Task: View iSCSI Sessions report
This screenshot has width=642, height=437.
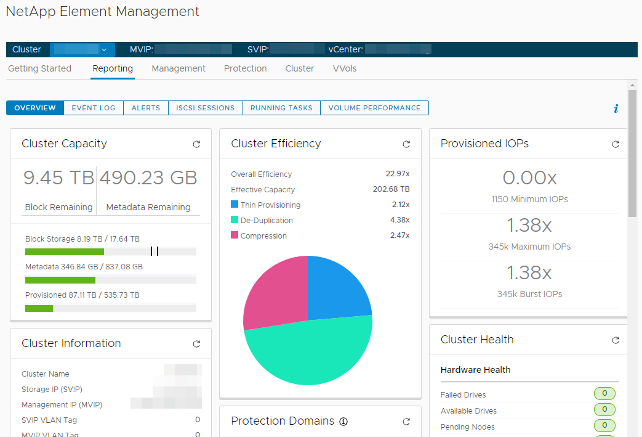Action: [x=205, y=108]
